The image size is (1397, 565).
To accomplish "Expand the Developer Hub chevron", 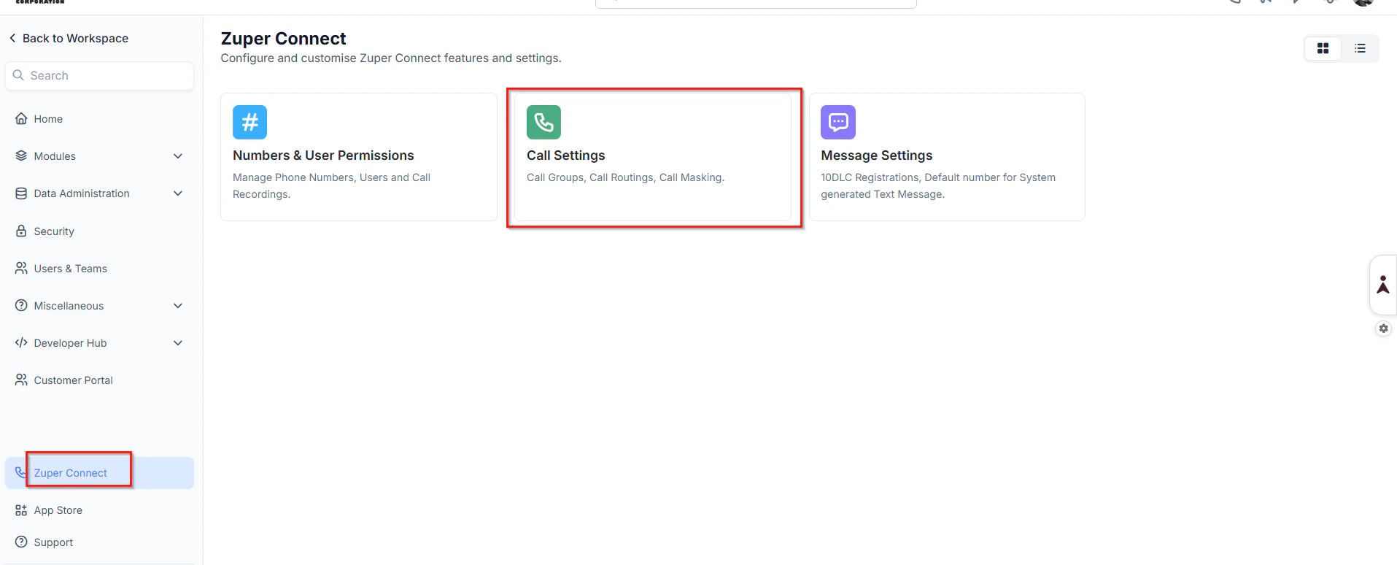I will (x=177, y=343).
